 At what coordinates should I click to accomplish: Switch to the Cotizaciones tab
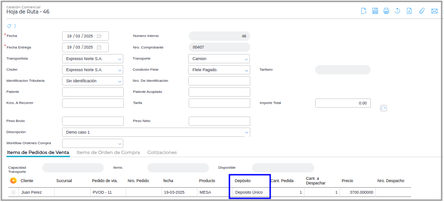pos(162,153)
